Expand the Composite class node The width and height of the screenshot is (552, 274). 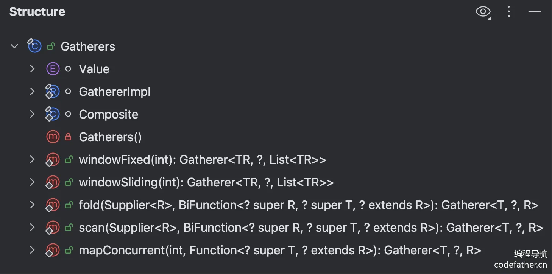33,114
